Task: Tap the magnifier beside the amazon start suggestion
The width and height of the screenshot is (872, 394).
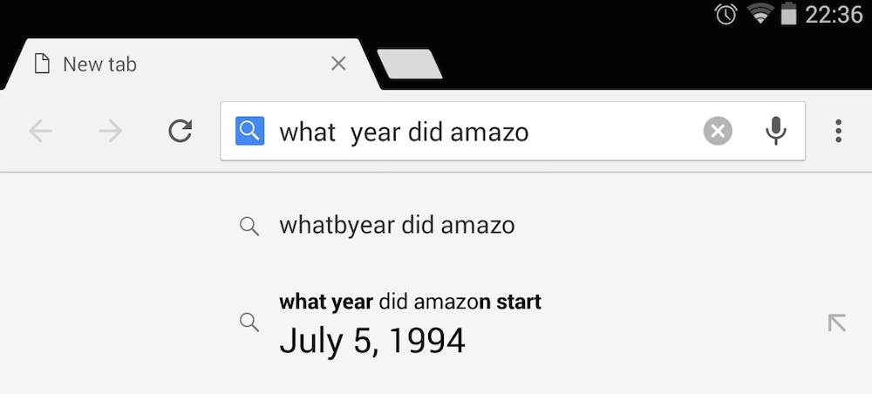Action: [249, 323]
